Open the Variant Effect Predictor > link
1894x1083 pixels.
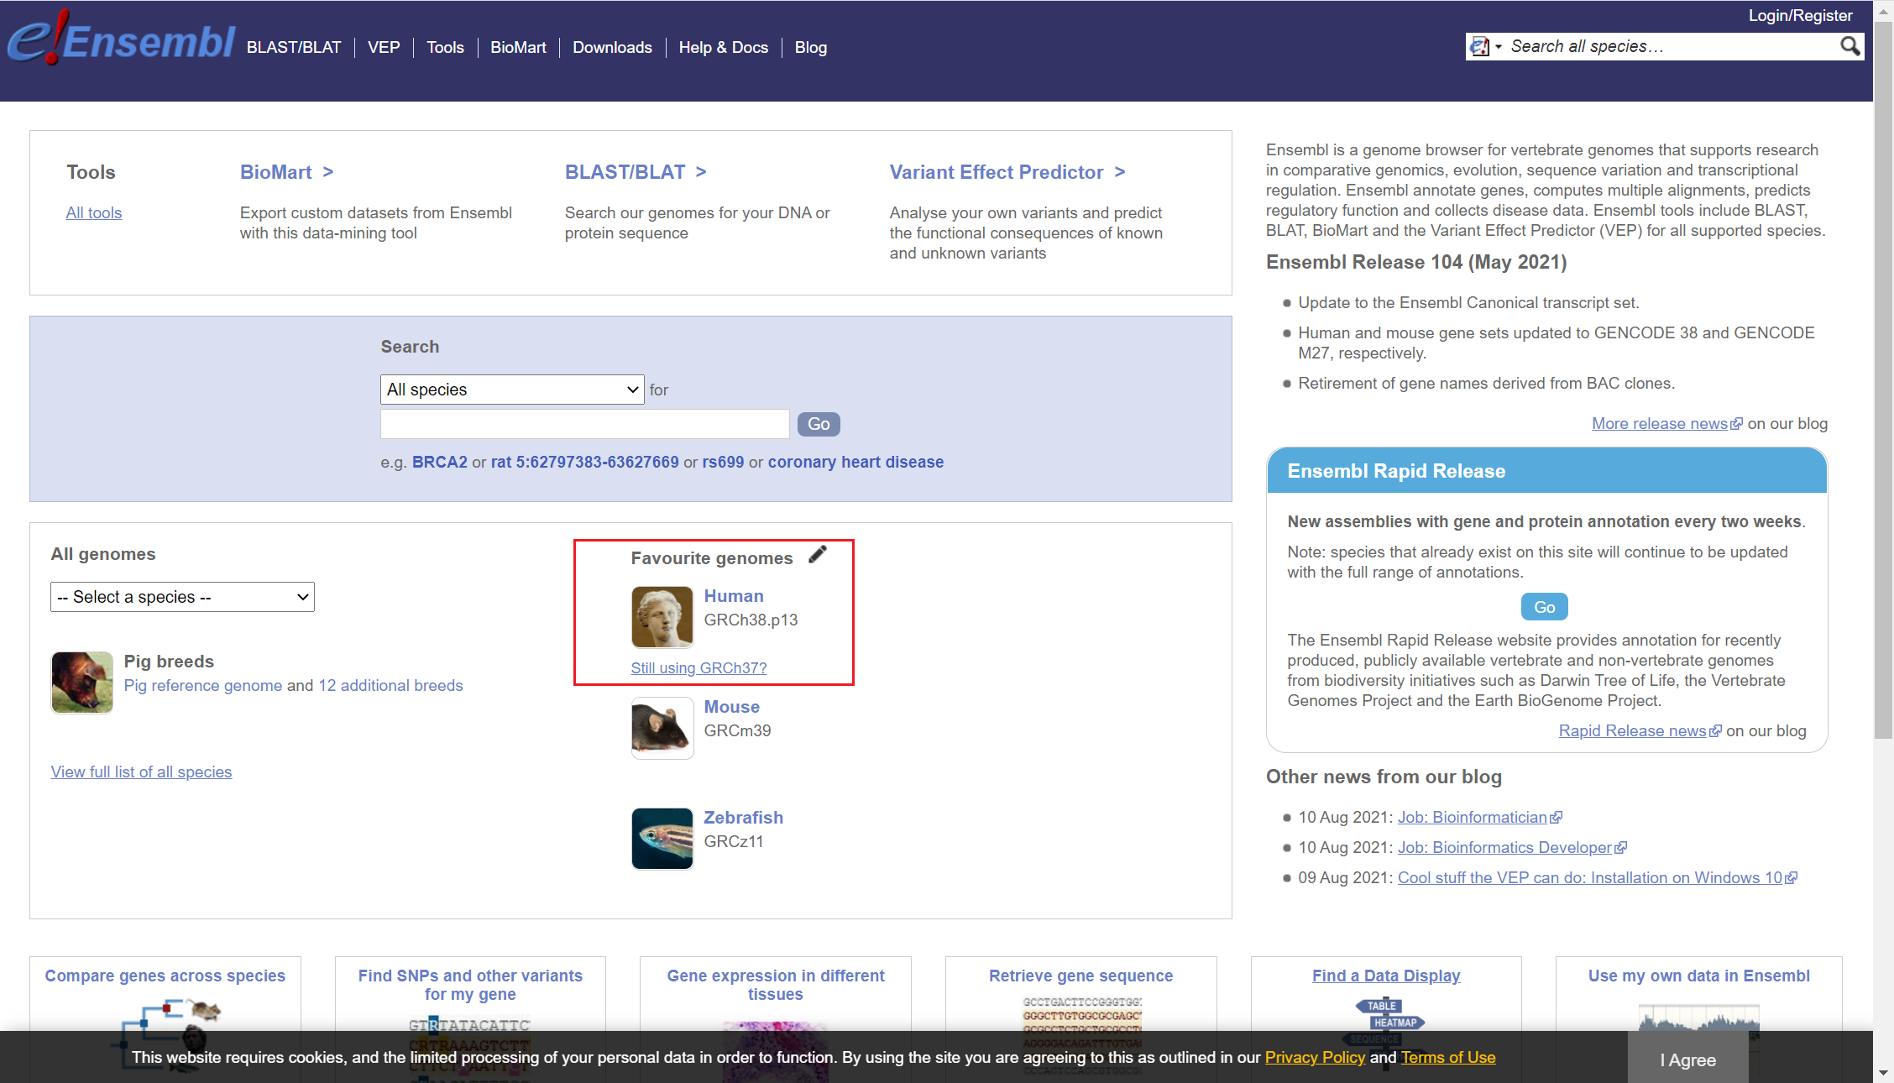point(1007,172)
